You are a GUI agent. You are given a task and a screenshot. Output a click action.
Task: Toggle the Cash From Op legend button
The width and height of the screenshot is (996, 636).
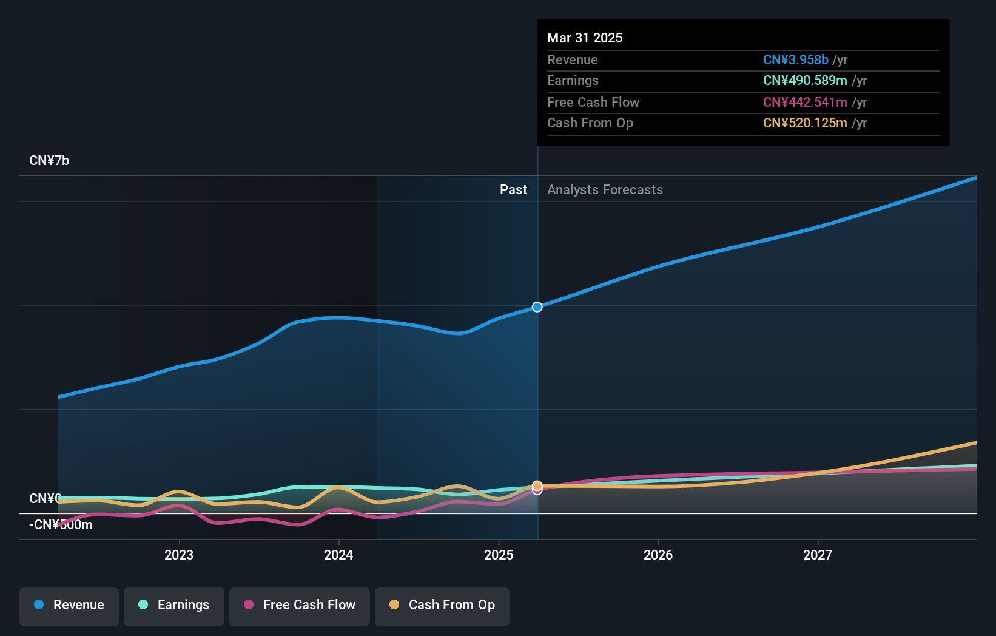[x=442, y=606]
